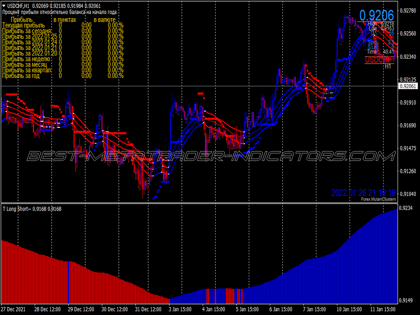Viewport: 420px width, 315px height.
Task: Click the Sprd 2.3 spread label
Action: click(381, 42)
